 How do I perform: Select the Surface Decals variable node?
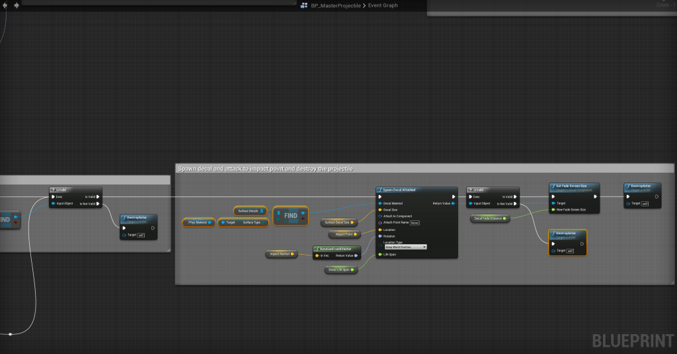(x=249, y=210)
